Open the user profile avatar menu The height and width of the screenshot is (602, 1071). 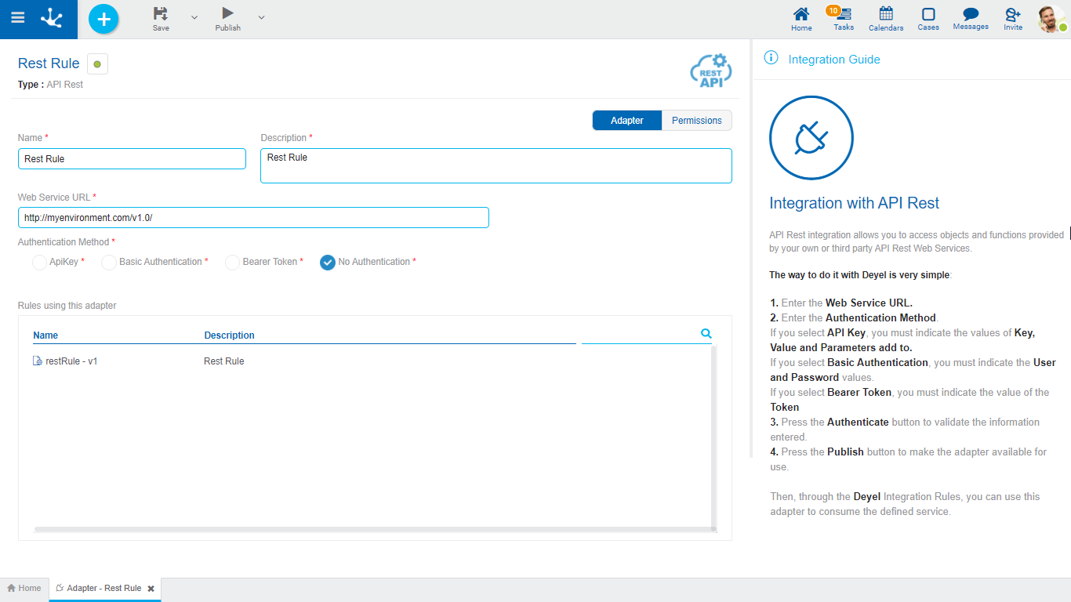pyautogui.click(x=1051, y=19)
